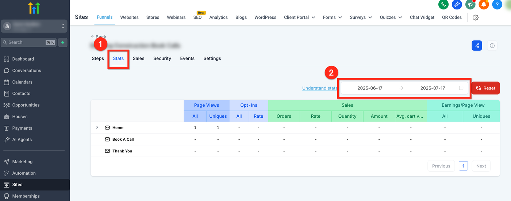Click the blue share funnel icon

(477, 46)
